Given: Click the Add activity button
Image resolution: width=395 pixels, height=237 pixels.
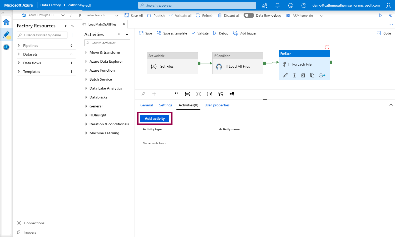Looking at the screenshot, I should 155,118.
